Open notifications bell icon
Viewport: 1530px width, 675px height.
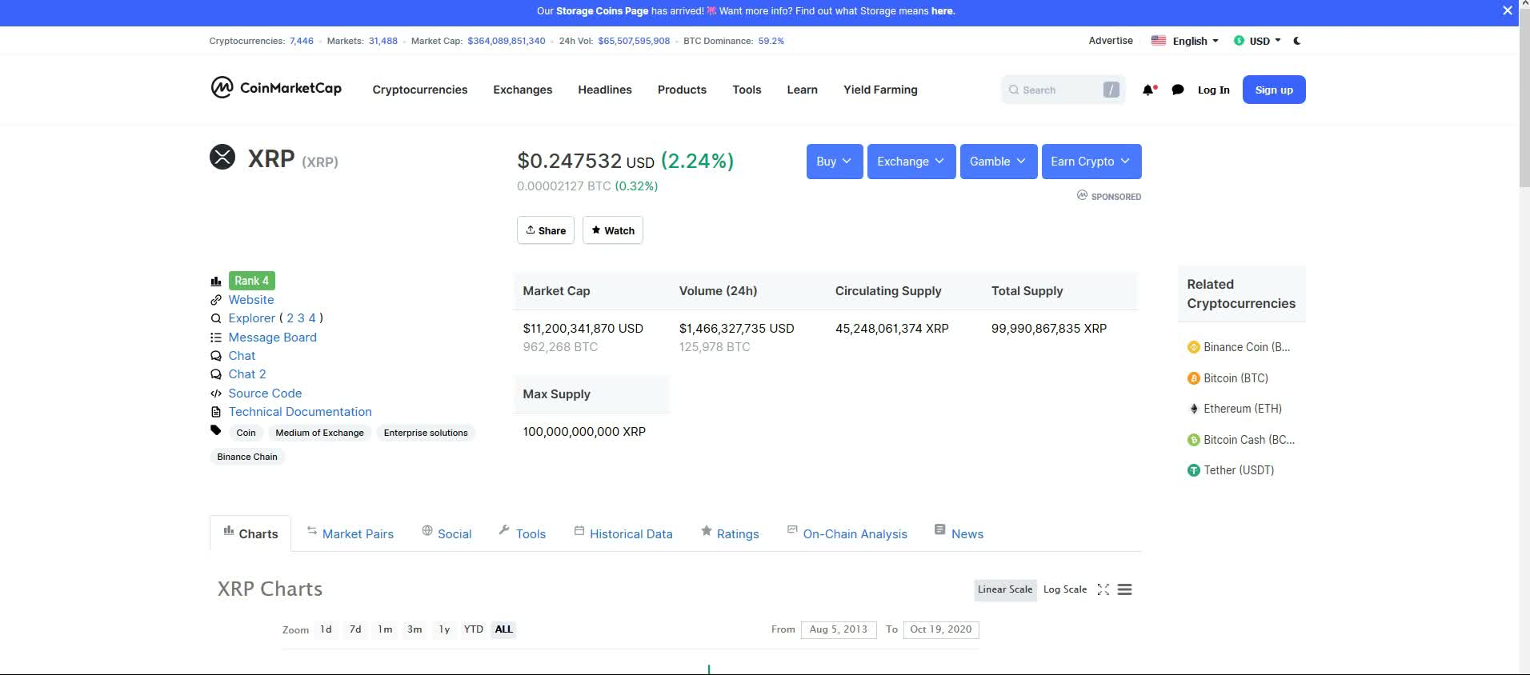(1148, 90)
